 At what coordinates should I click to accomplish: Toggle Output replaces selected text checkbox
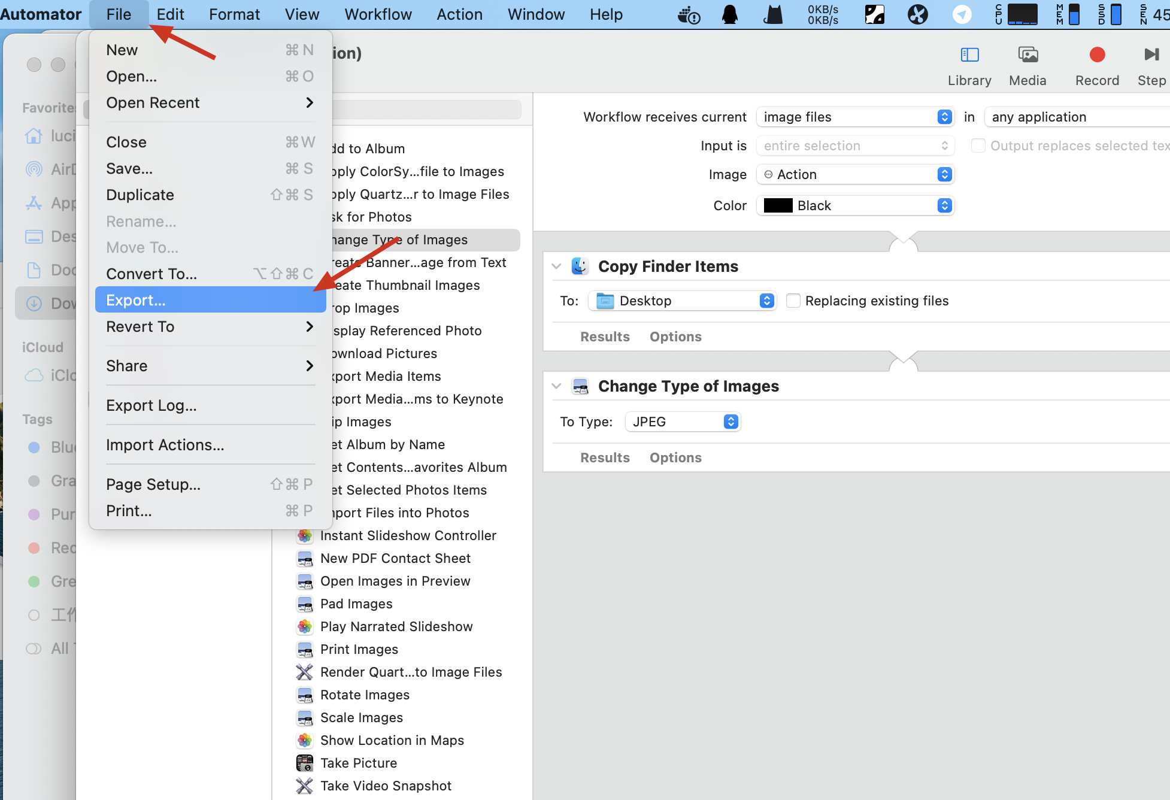978,146
